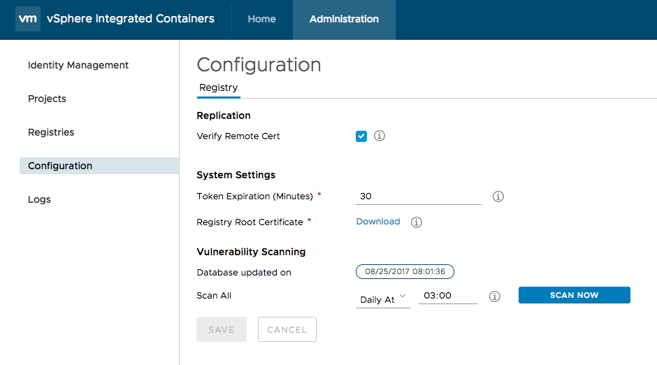Go to the Home tab
657x365 pixels.
[261, 20]
